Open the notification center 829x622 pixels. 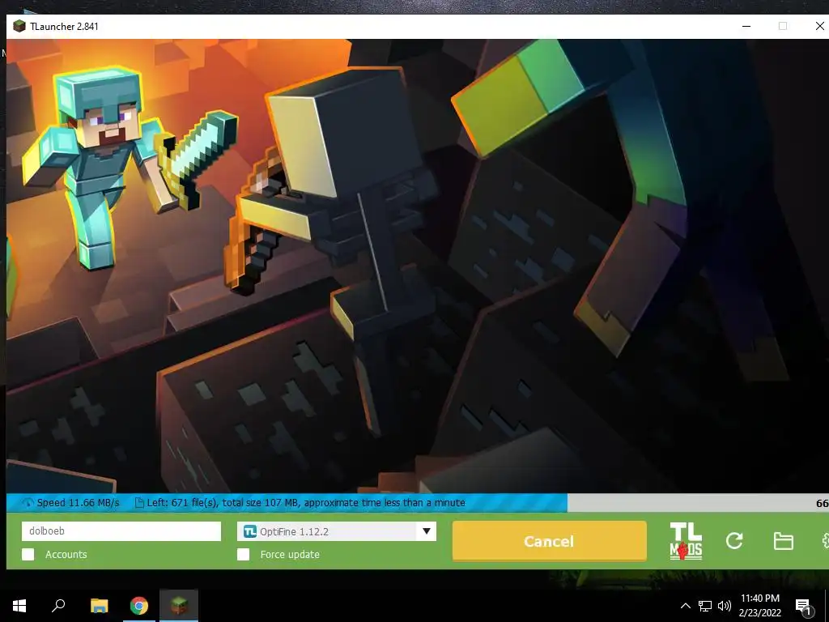pyautogui.click(x=804, y=607)
